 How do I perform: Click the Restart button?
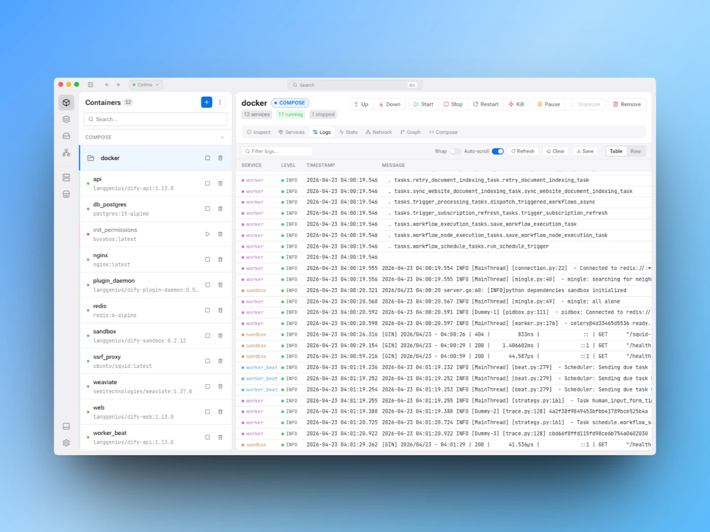pyautogui.click(x=485, y=104)
